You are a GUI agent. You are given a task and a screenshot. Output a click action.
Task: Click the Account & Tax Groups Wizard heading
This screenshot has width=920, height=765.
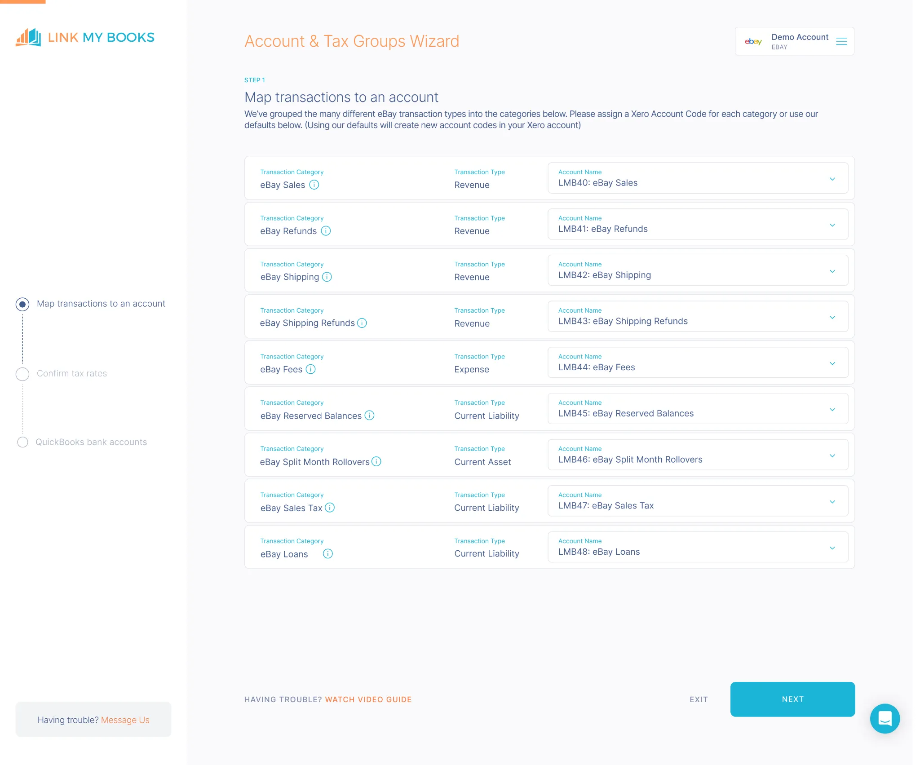352,41
